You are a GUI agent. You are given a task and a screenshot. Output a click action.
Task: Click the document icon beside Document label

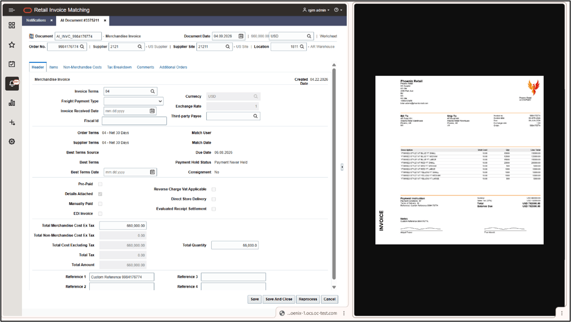click(x=32, y=36)
